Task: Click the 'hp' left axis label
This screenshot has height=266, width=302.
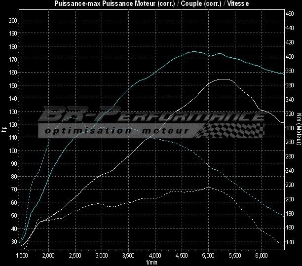Action: point(4,130)
